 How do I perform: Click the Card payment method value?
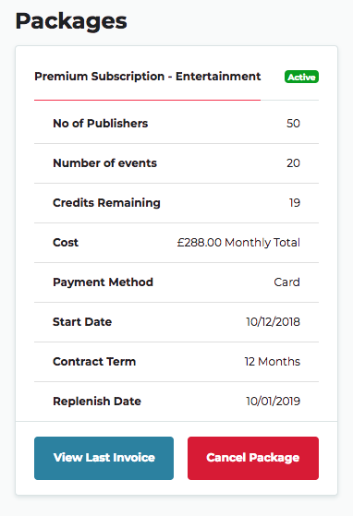tap(286, 282)
